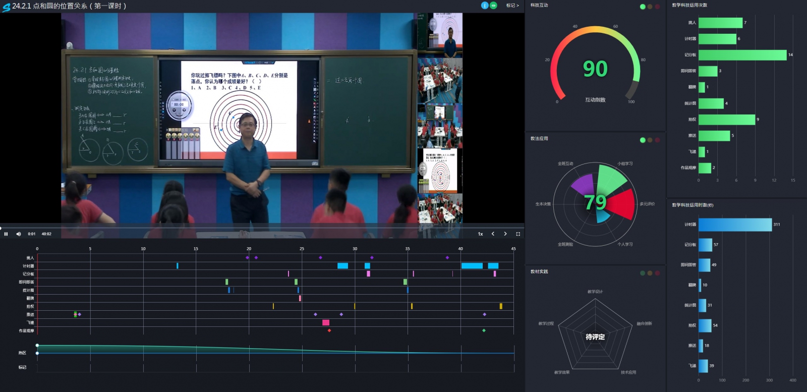The height and width of the screenshot is (392, 807).
Task: Select yellow status dot in 教材实践 panel
Action: click(650, 273)
